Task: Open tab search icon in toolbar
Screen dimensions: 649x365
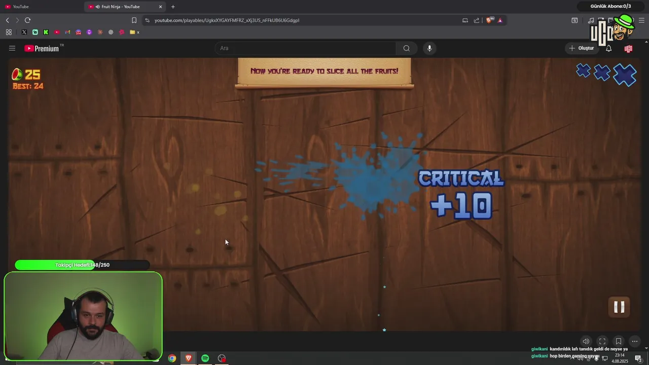Action: [x=574, y=20]
